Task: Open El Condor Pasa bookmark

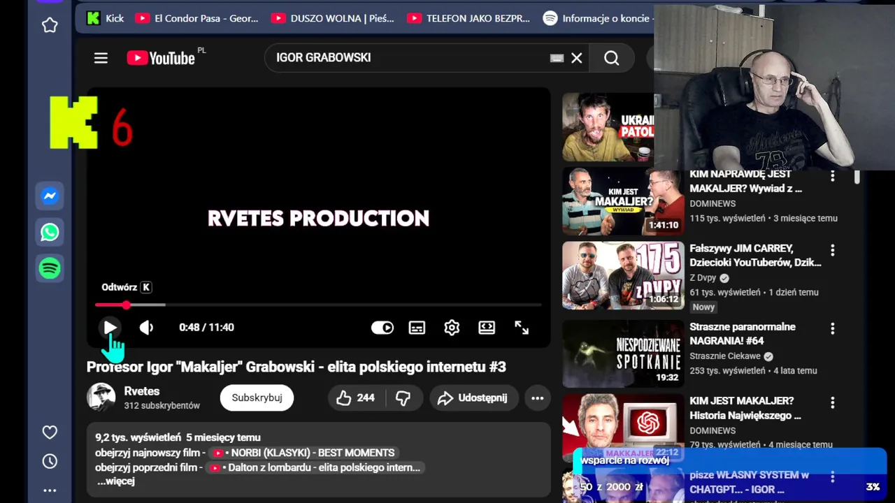Action: point(197,18)
